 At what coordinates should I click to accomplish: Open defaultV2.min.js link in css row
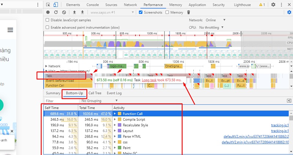click(x=255, y=142)
